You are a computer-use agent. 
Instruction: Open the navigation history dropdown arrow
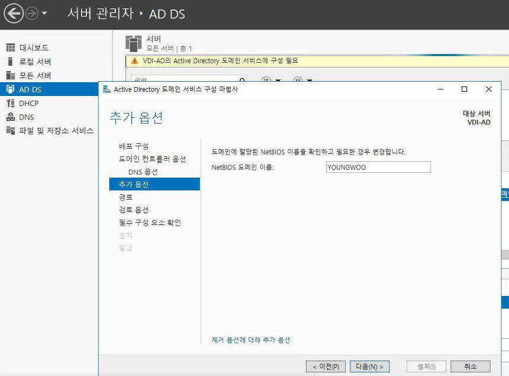point(44,13)
